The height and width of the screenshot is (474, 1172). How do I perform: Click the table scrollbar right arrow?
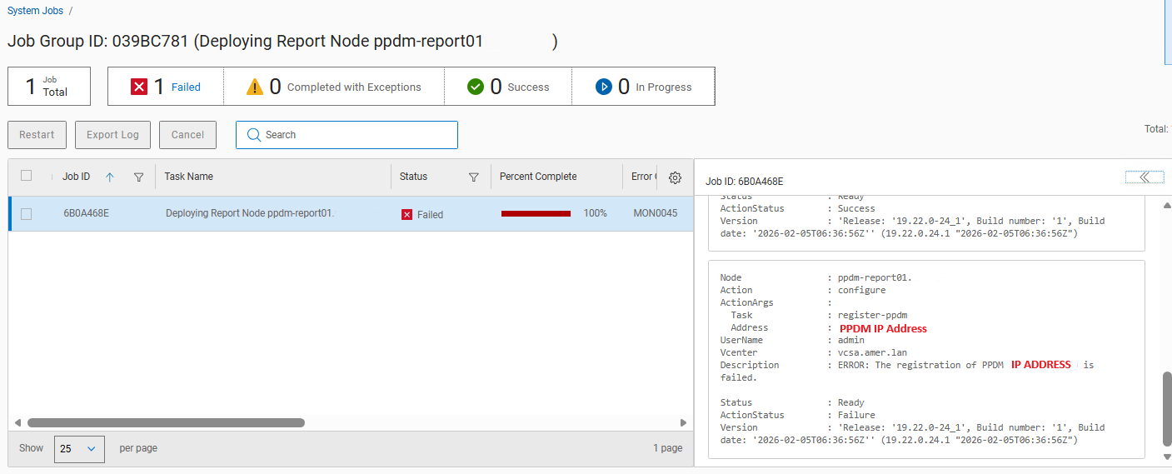pos(683,422)
